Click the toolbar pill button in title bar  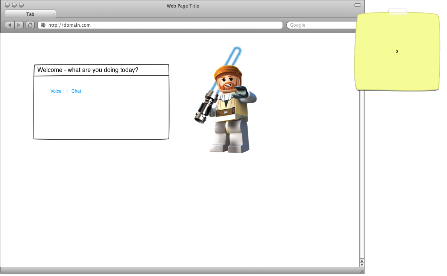coord(357,5)
